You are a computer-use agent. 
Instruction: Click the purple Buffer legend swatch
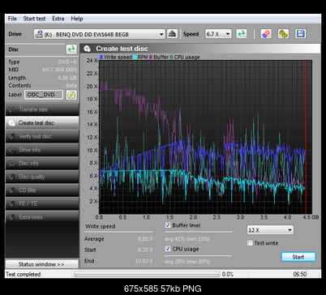pos(151,57)
